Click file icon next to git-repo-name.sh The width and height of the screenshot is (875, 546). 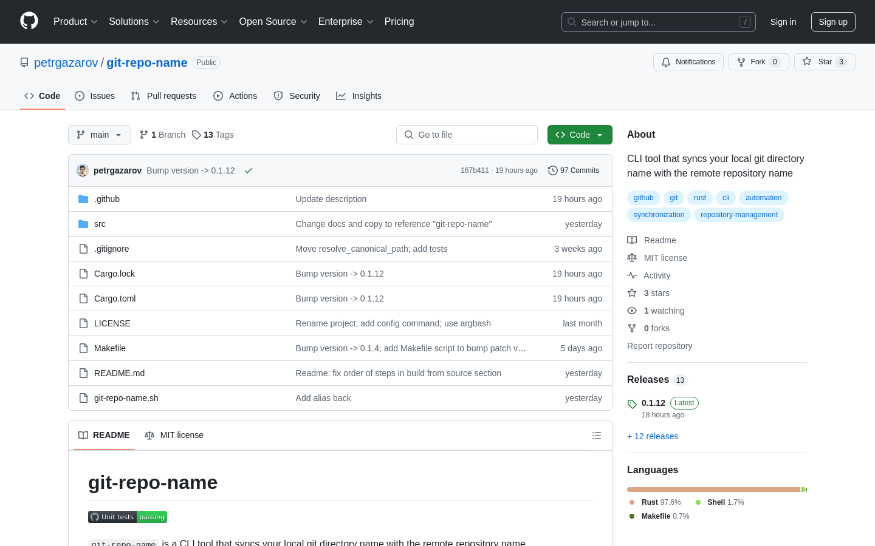(83, 398)
